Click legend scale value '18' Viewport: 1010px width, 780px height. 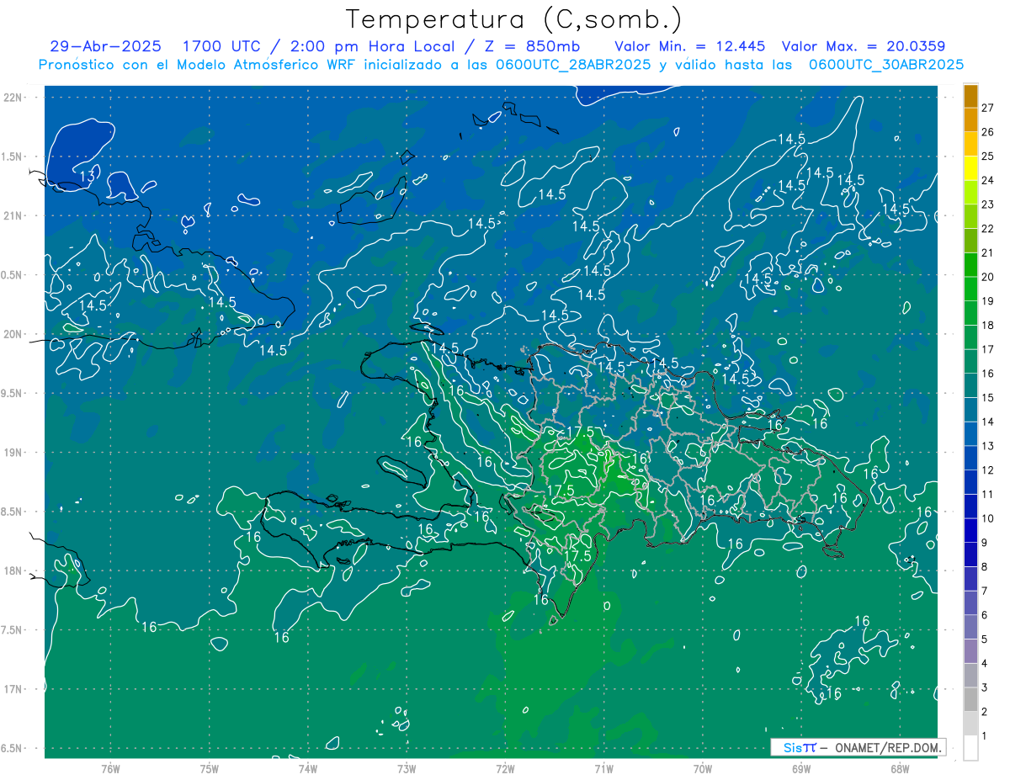point(987,325)
